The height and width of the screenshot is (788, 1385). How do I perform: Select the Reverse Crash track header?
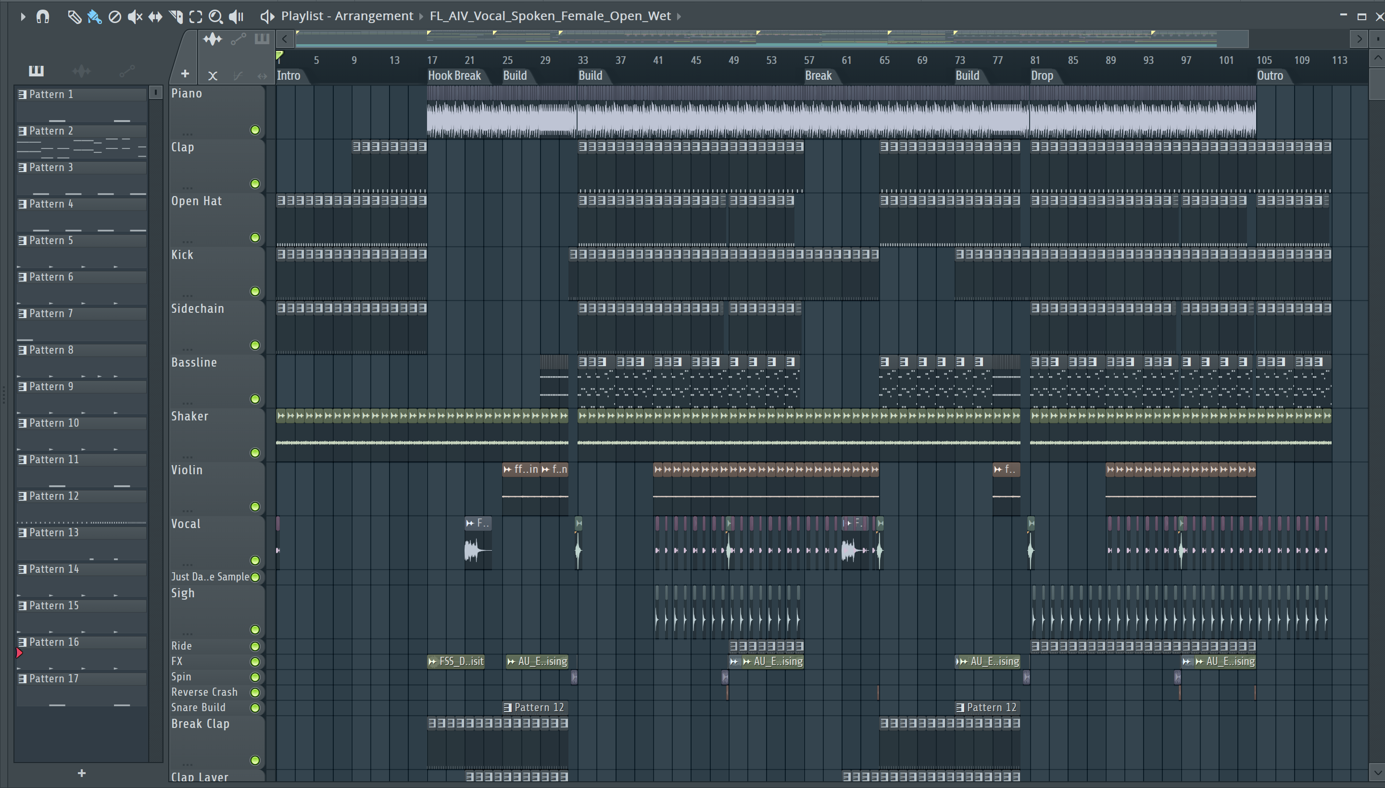coord(217,693)
